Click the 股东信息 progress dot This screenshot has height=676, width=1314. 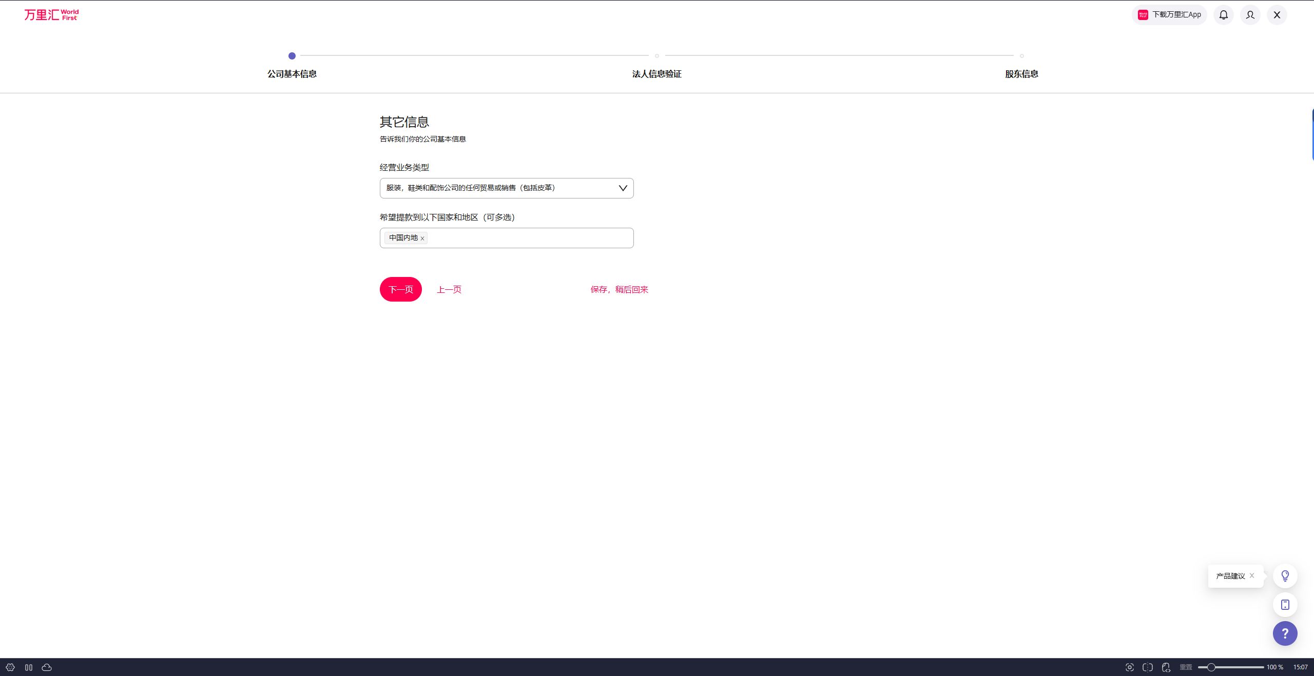[1022, 56]
